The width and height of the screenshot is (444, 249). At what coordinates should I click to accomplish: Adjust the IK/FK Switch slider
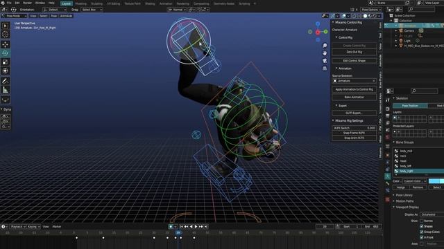(x=355, y=128)
